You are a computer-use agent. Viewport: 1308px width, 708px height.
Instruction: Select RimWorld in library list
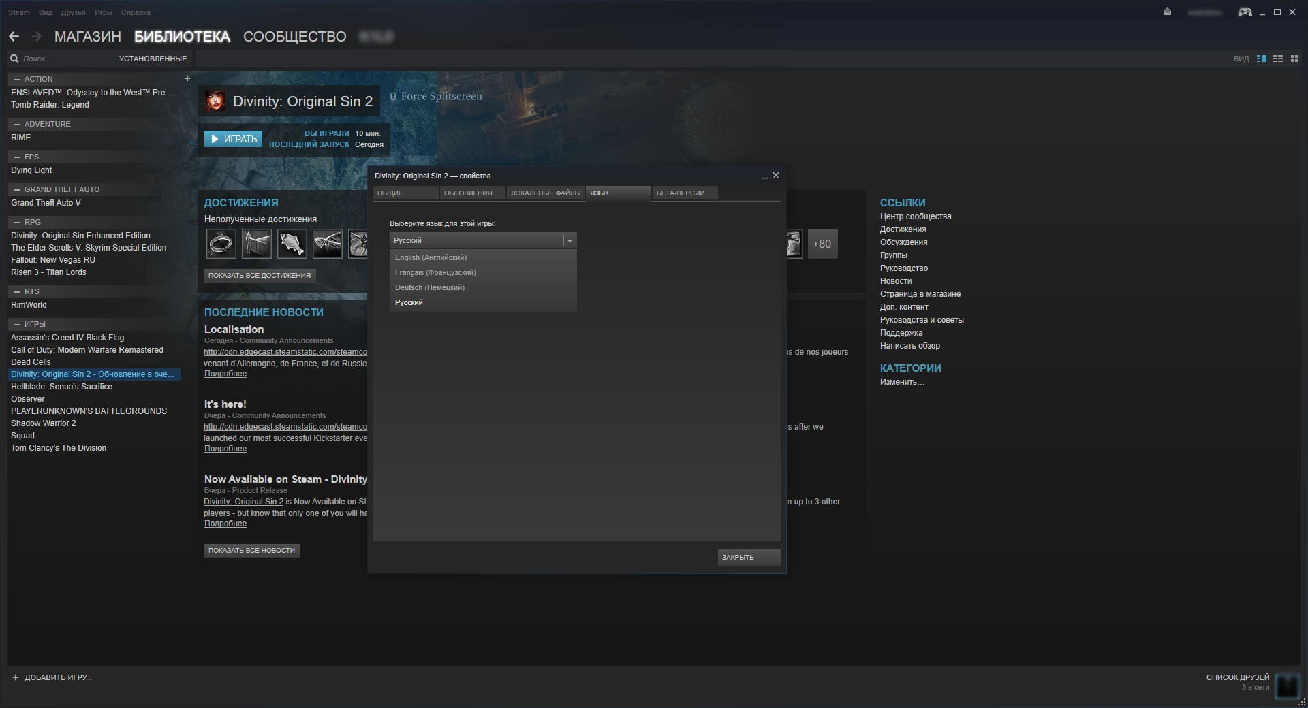(29, 305)
